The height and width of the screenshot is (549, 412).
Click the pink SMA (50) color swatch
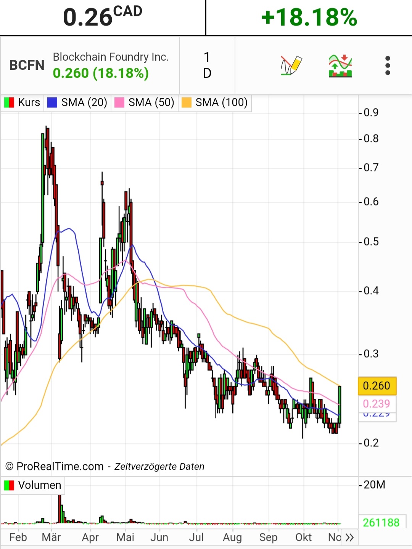(119, 103)
